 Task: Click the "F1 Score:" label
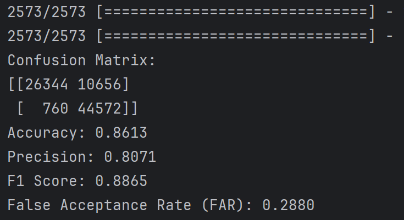coord(47,181)
